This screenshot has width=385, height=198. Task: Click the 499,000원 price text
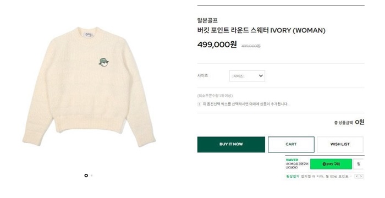tap(217, 45)
